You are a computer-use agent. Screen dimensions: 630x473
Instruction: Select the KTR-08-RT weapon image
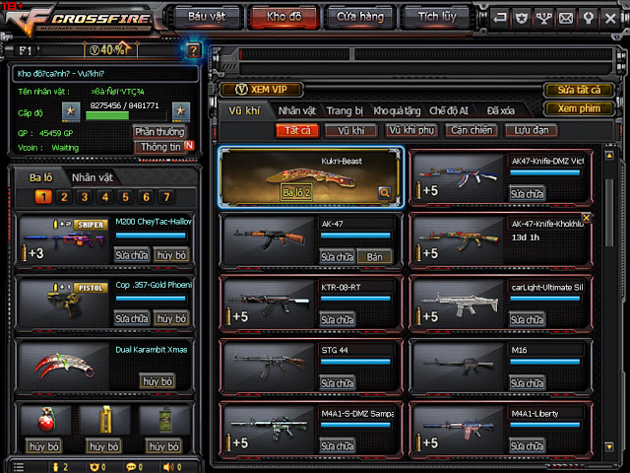point(269,304)
